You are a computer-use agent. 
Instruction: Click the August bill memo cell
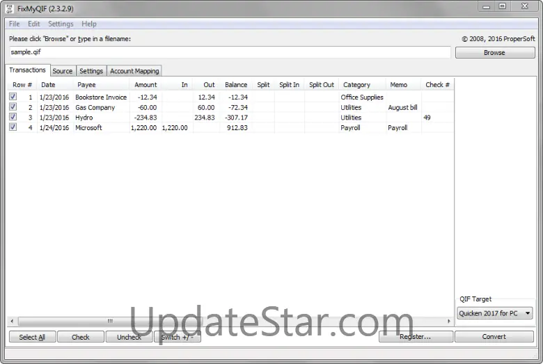(x=402, y=107)
